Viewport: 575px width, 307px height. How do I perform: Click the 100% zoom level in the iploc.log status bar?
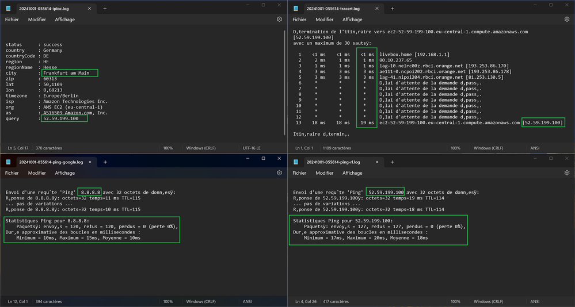(x=167, y=148)
